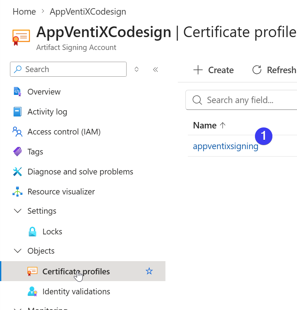Open the appventixsigning certificate profile

click(x=225, y=146)
